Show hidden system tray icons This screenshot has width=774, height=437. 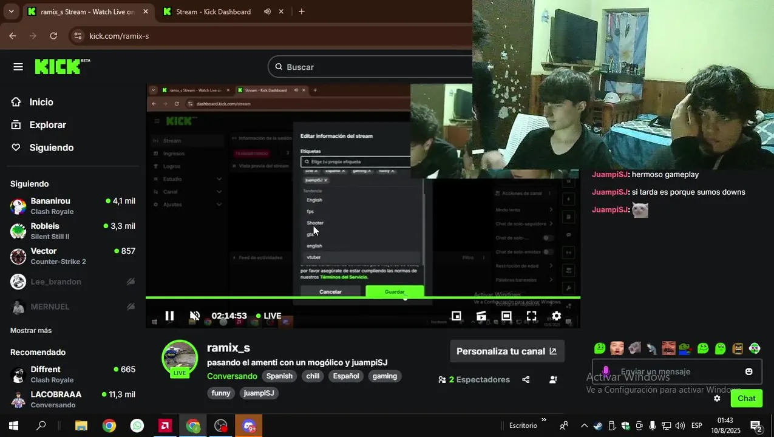click(584, 426)
